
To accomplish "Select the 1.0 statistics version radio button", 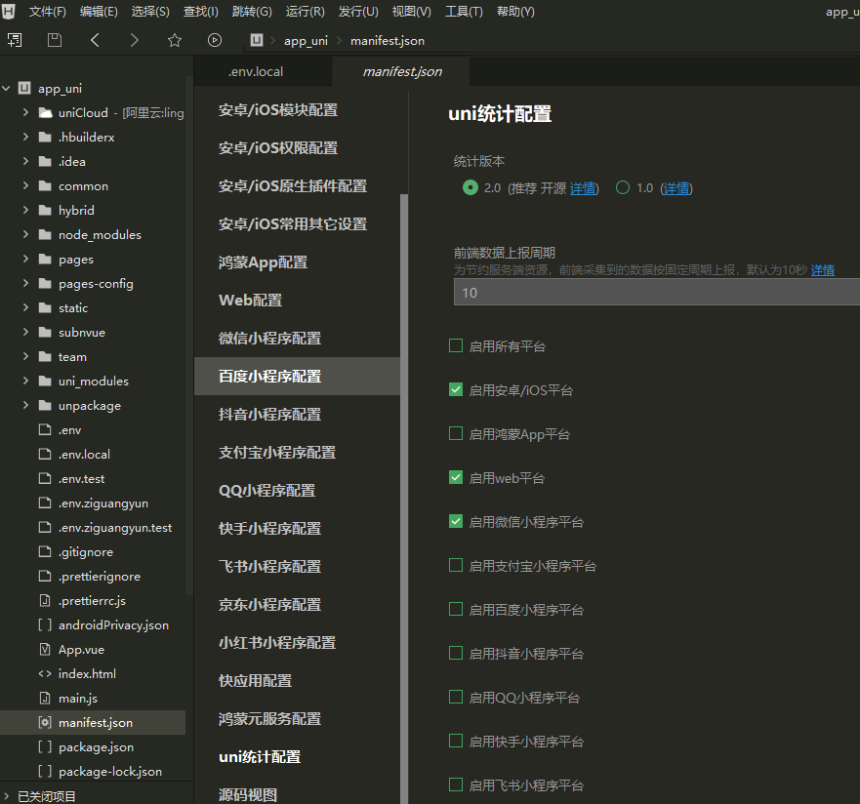I will point(623,188).
